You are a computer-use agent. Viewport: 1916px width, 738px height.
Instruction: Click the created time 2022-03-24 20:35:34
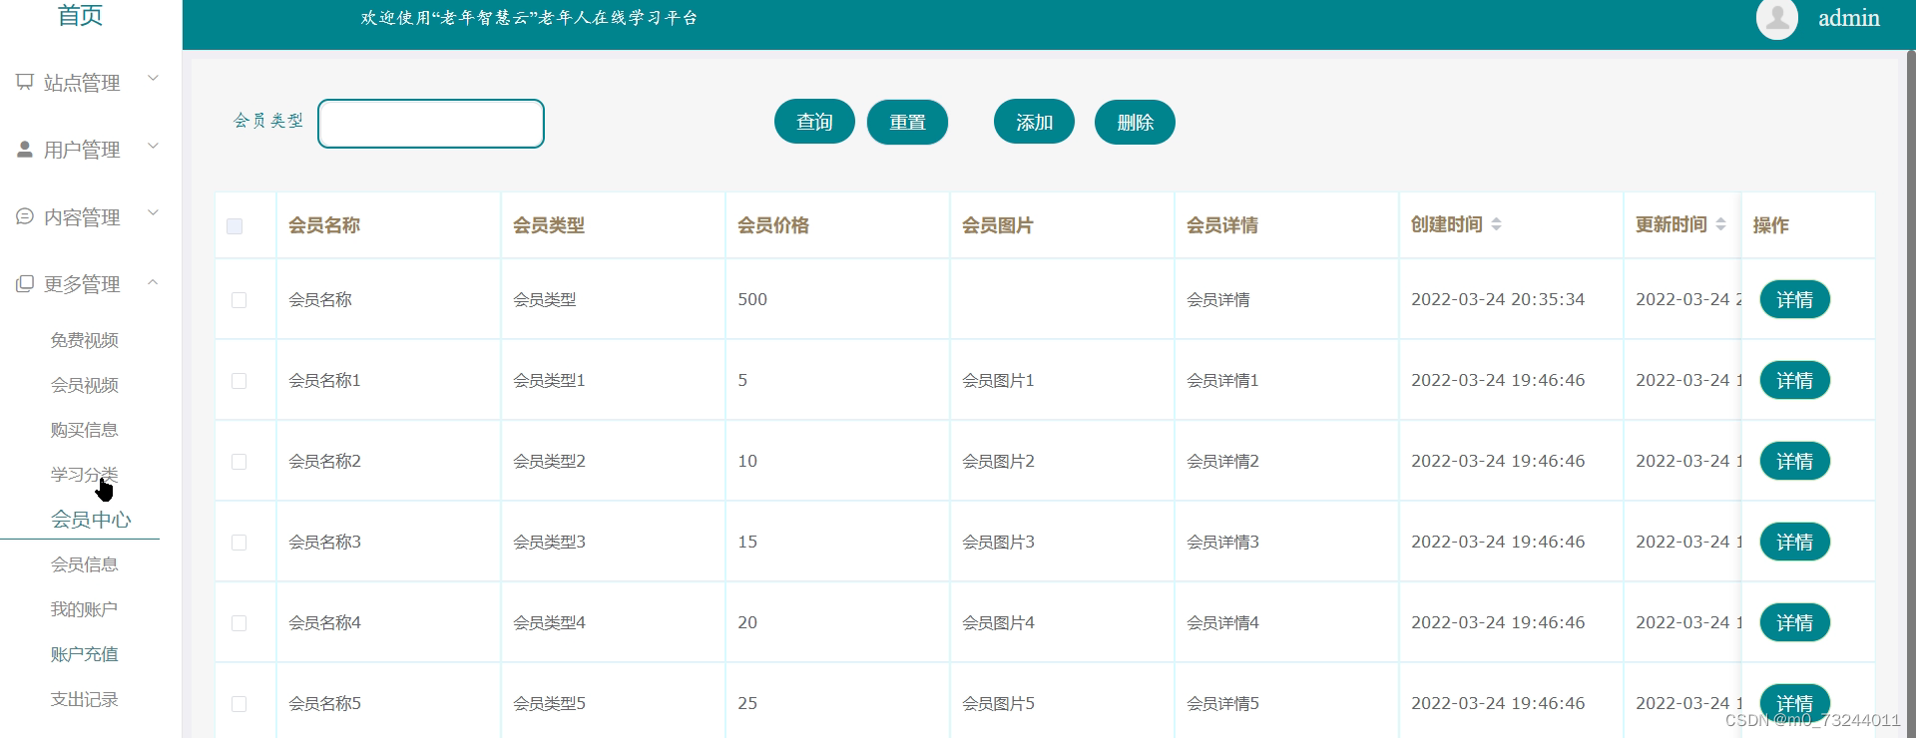(1498, 299)
